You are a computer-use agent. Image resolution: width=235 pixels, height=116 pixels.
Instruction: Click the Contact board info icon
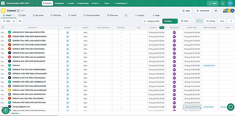18,11
